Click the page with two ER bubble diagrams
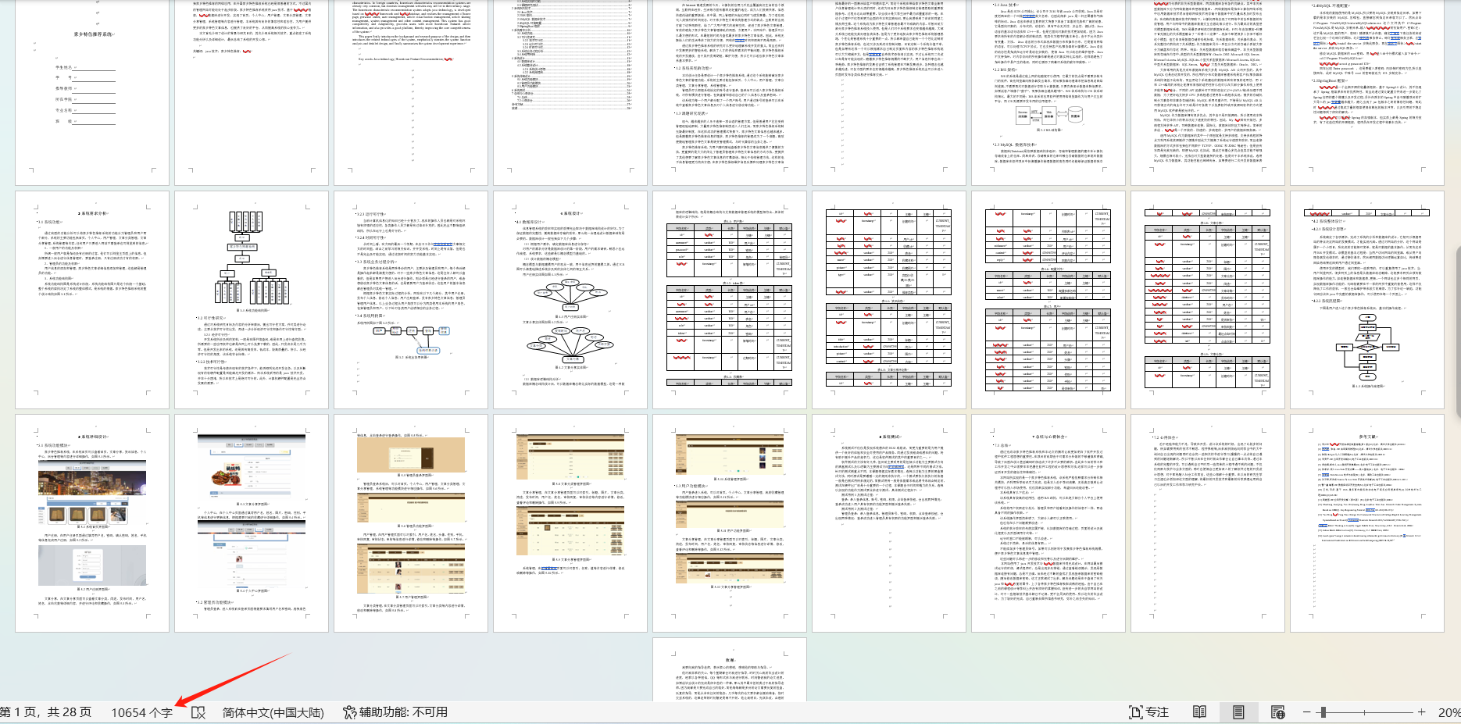The height and width of the screenshot is (724, 1461). pyautogui.click(x=570, y=300)
